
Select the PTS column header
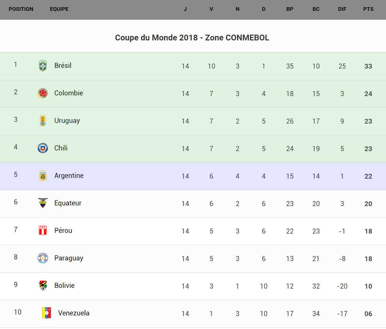click(x=368, y=9)
